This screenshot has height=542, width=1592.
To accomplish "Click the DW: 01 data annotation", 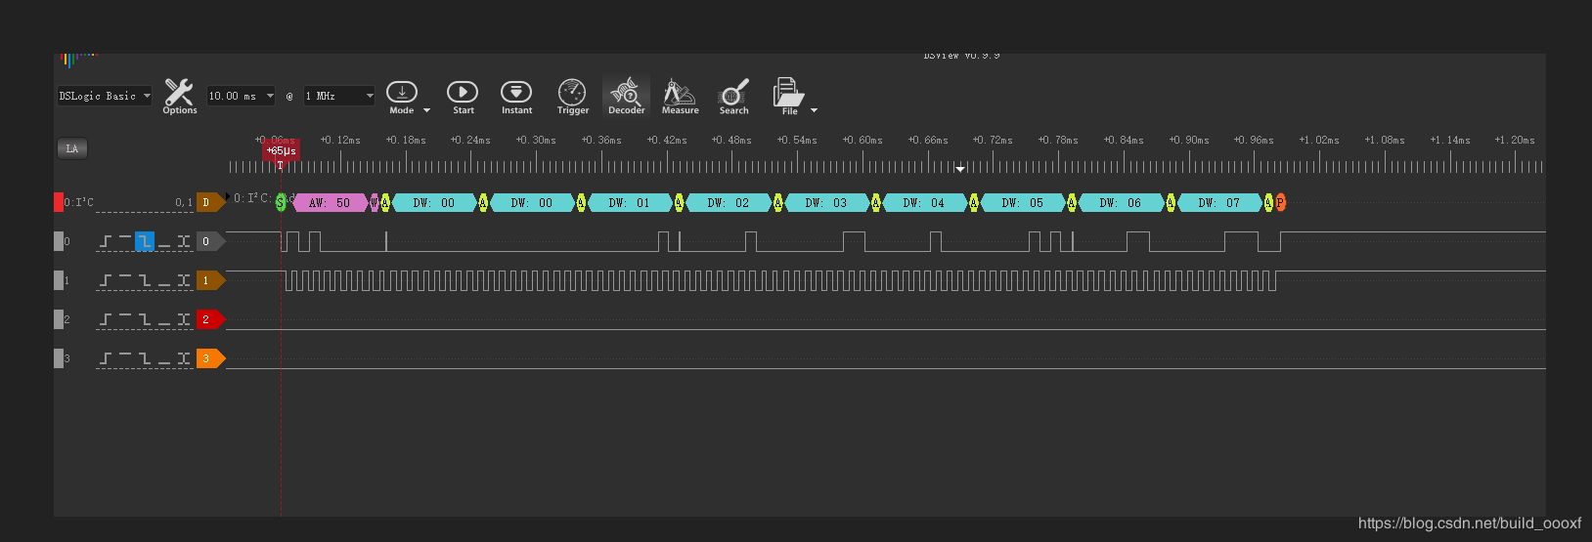I will pyautogui.click(x=629, y=203).
